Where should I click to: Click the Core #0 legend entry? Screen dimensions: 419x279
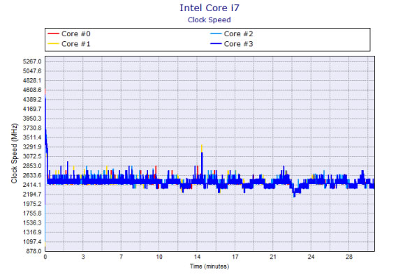[69, 34]
